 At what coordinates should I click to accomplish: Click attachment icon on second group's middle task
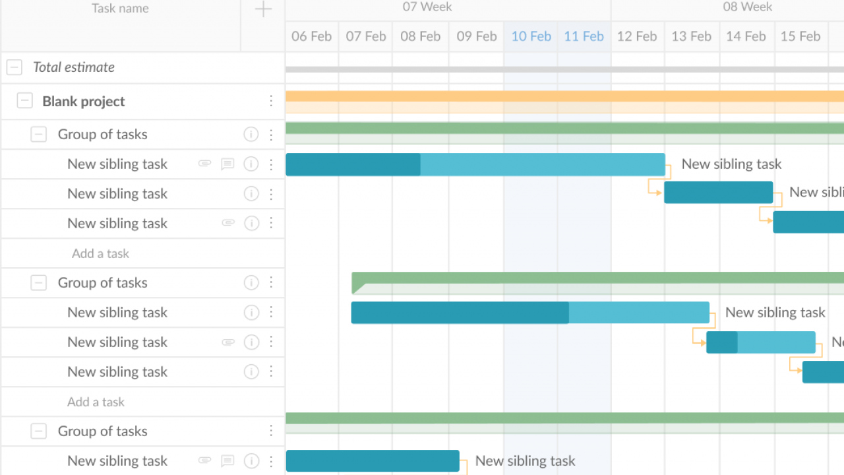click(x=228, y=342)
